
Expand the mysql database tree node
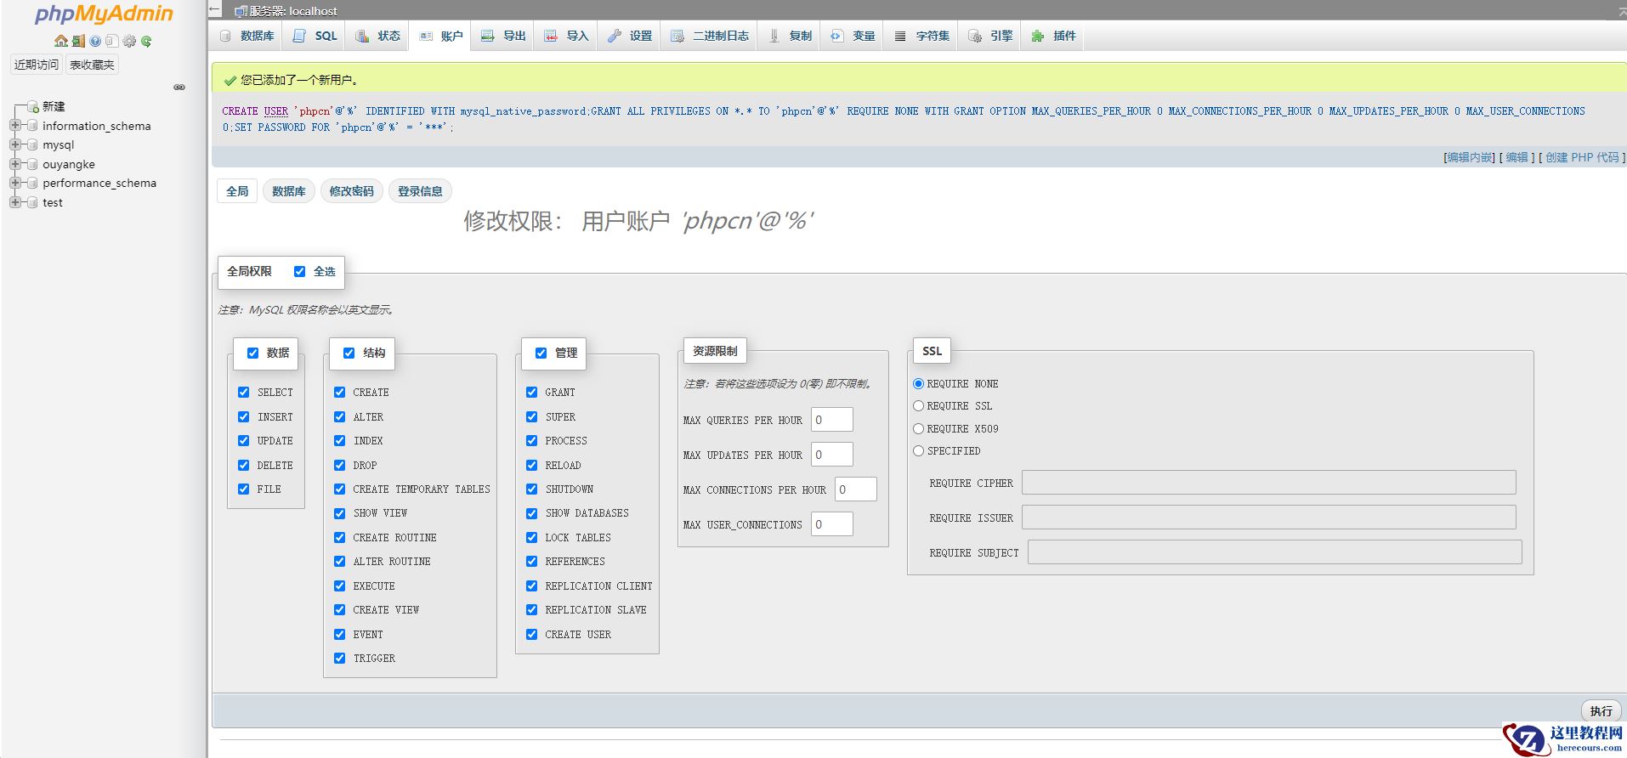pyautogui.click(x=15, y=145)
